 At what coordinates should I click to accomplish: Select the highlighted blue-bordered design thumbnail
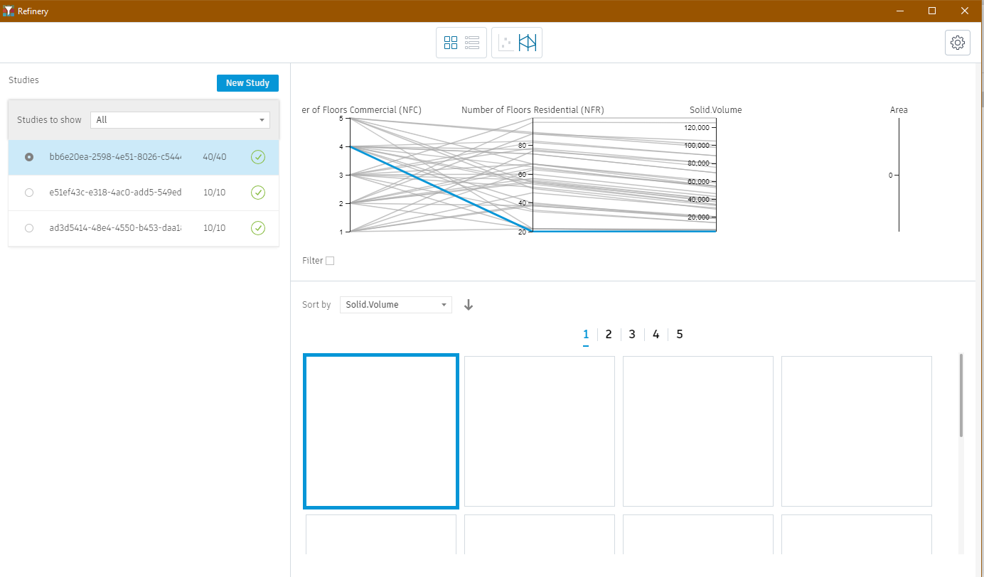coord(381,431)
